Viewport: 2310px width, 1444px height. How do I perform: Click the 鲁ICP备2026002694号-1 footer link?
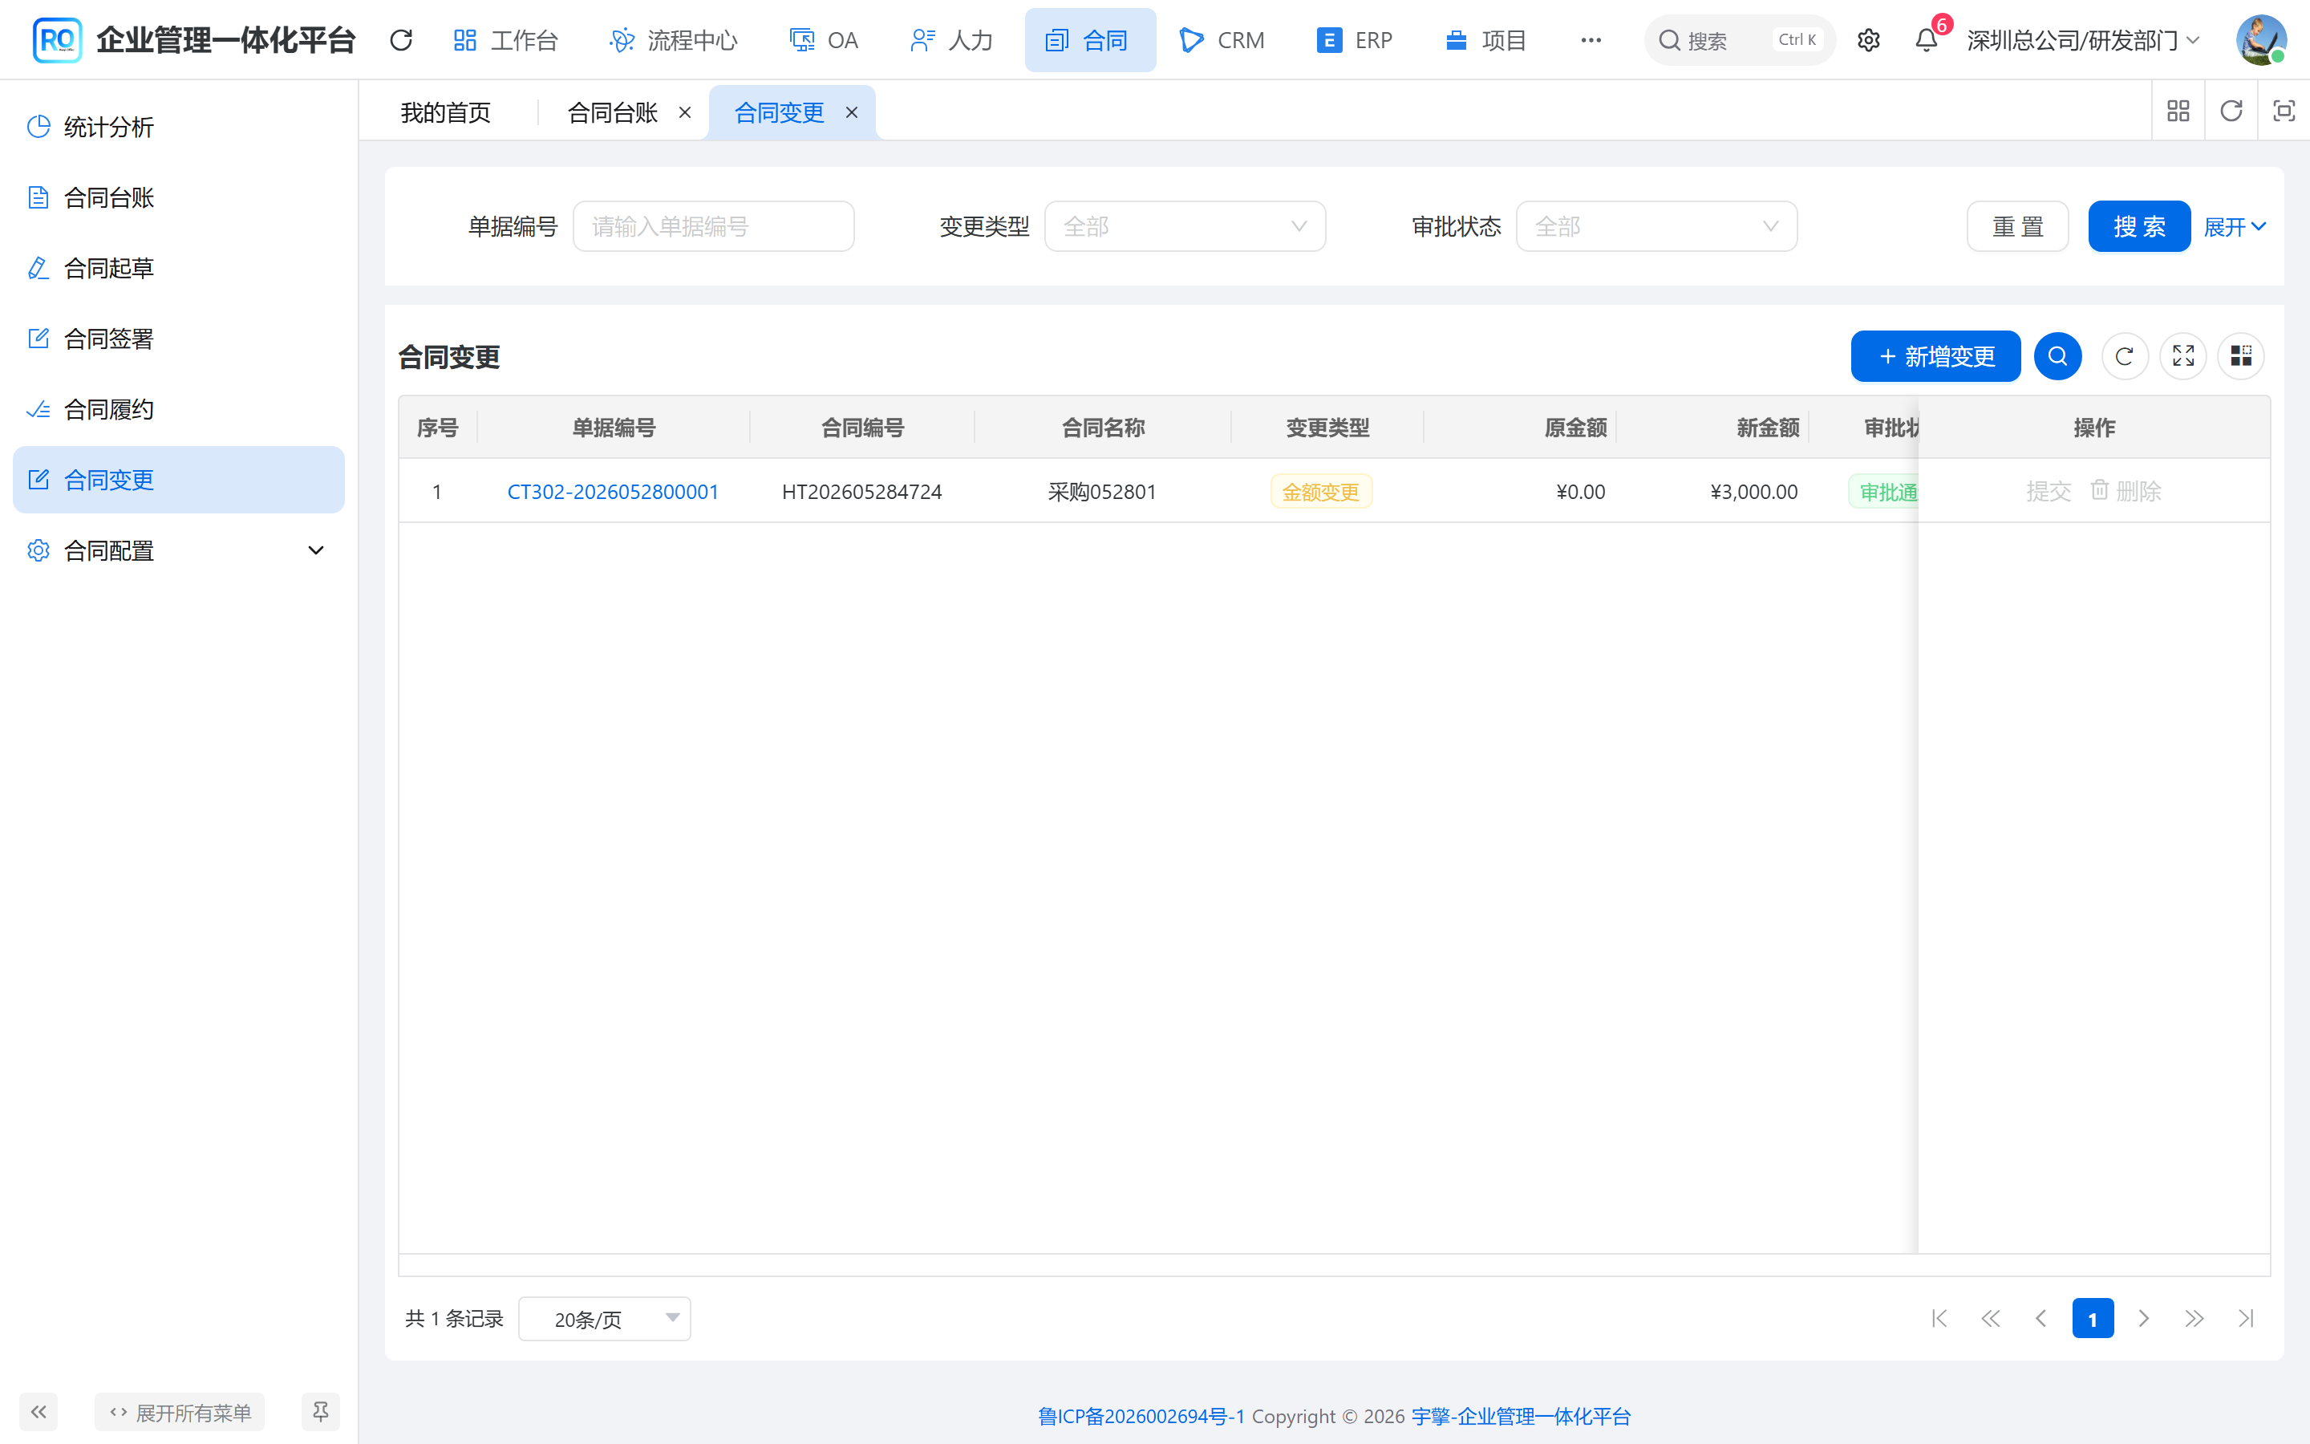point(1141,1416)
